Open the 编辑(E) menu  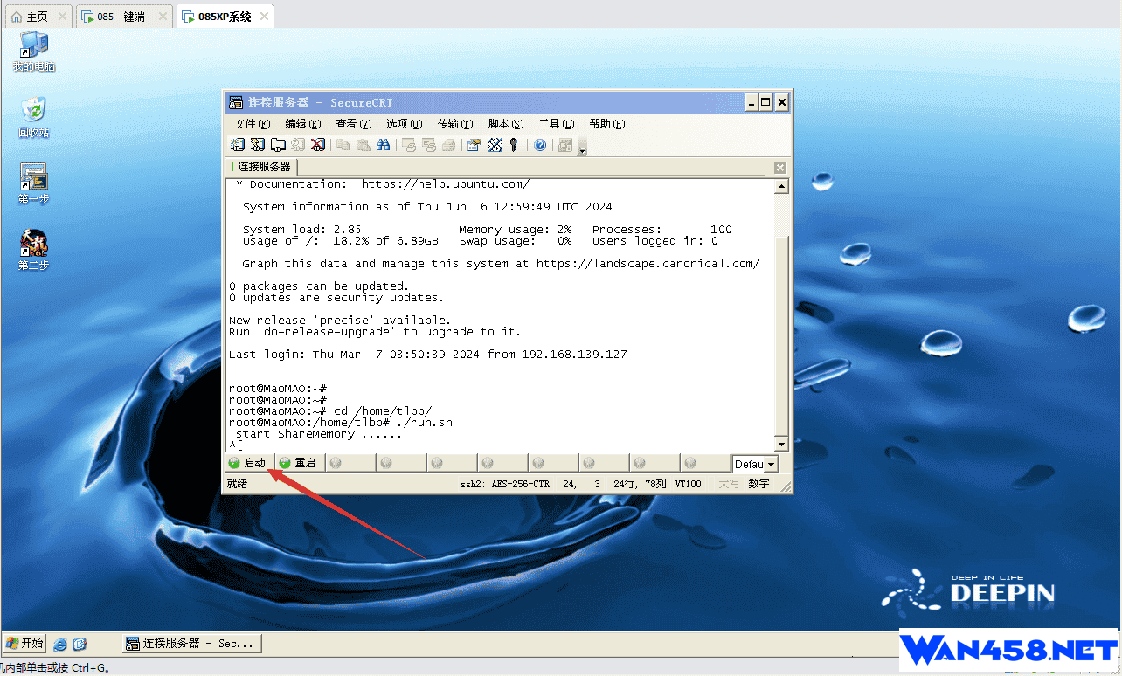(x=303, y=124)
